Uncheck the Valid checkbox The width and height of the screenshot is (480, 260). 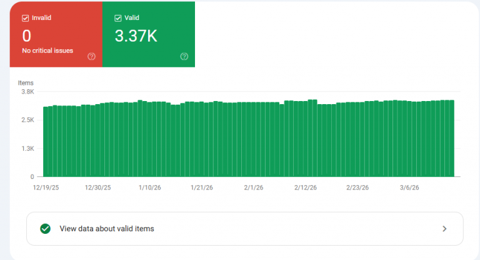pos(118,18)
